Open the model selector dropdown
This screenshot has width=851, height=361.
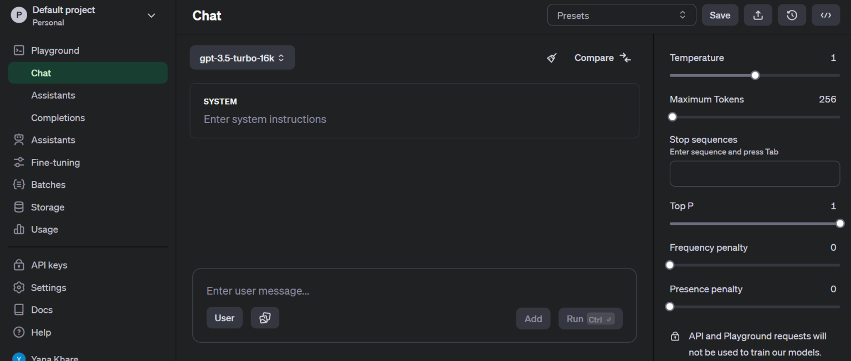242,58
